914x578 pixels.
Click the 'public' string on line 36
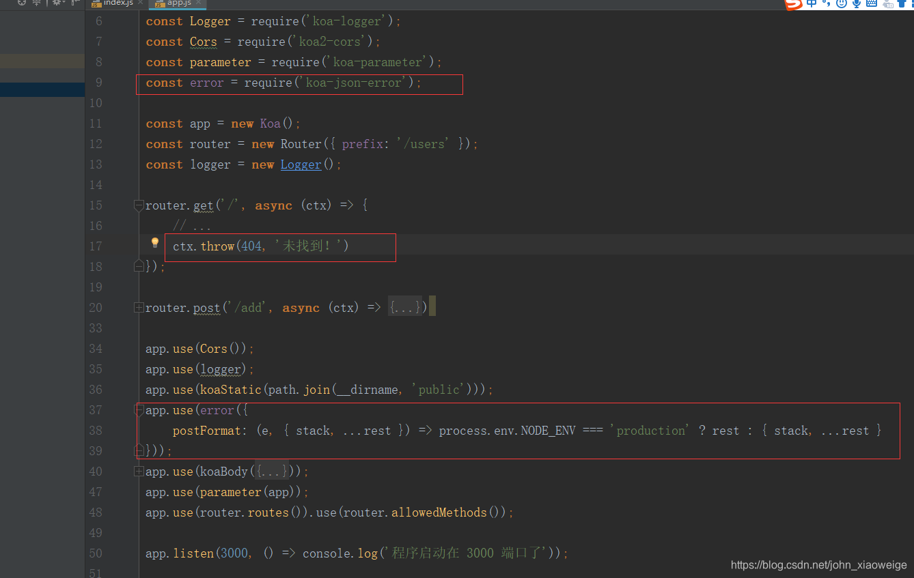tap(439, 390)
